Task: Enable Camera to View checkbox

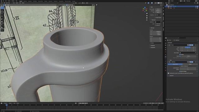Action: [x=155, y=26]
